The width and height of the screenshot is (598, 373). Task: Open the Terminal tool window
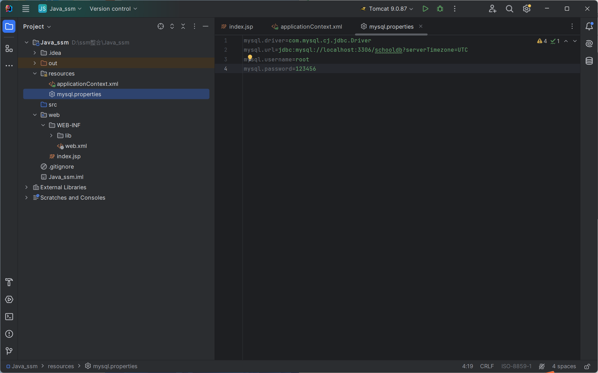(x=9, y=316)
